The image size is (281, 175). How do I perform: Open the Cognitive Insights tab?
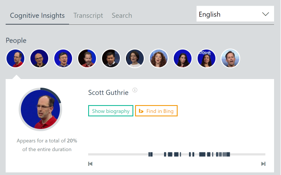pyautogui.click(x=37, y=15)
